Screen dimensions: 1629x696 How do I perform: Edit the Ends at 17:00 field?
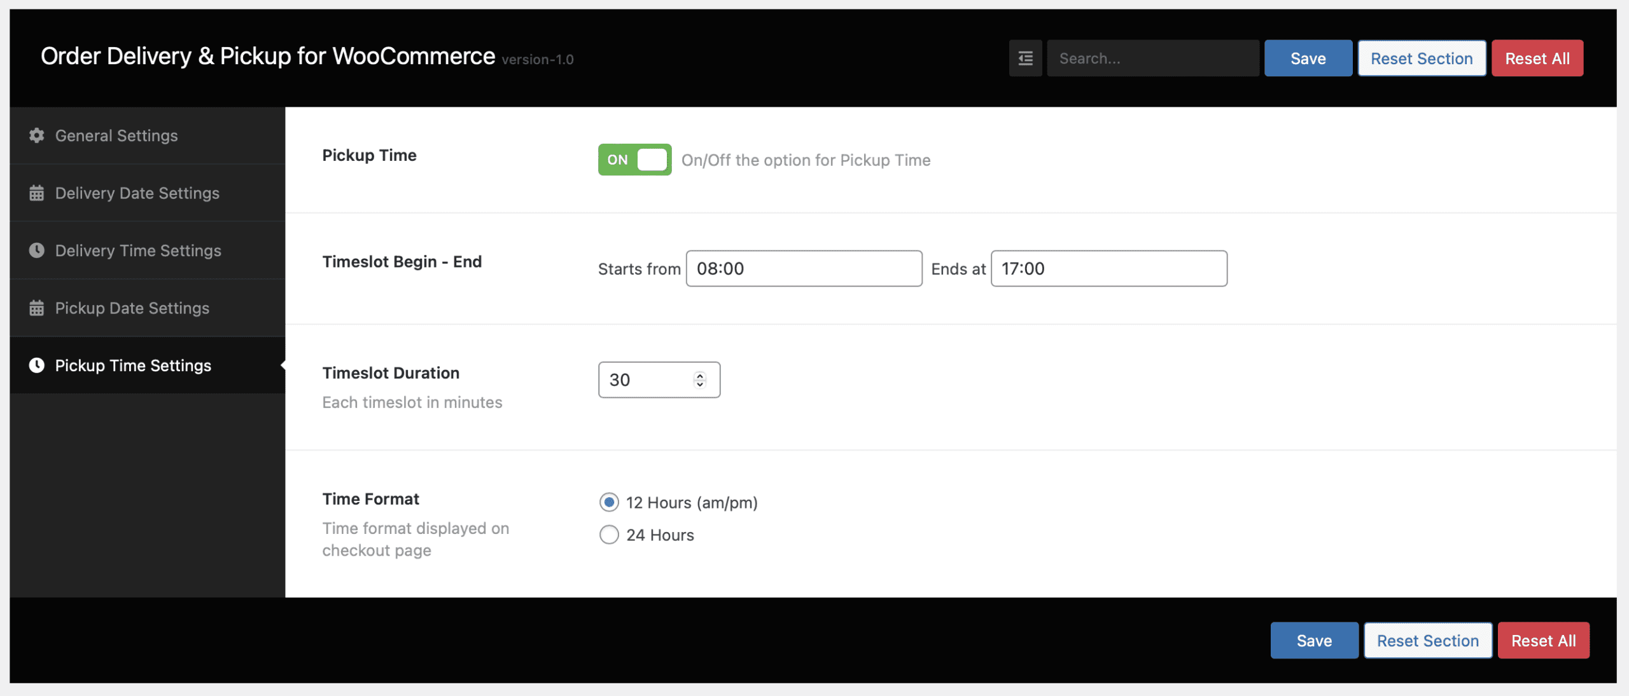click(x=1108, y=268)
